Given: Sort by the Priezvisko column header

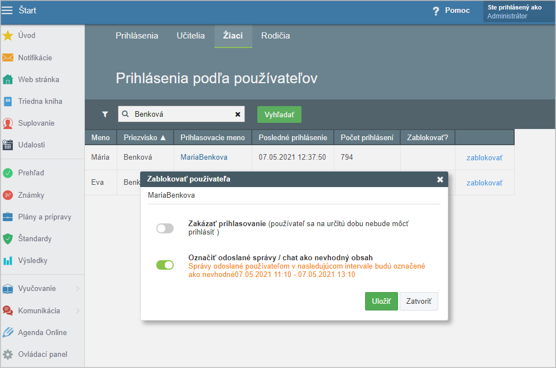Looking at the screenshot, I should click(145, 137).
